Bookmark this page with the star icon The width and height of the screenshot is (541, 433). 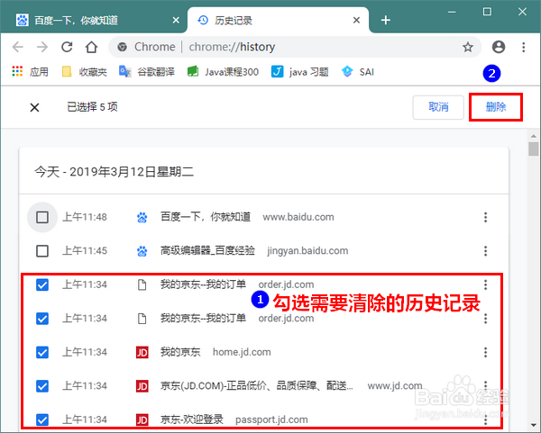point(467,47)
